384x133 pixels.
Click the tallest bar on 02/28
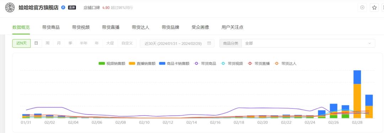(357, 94)
